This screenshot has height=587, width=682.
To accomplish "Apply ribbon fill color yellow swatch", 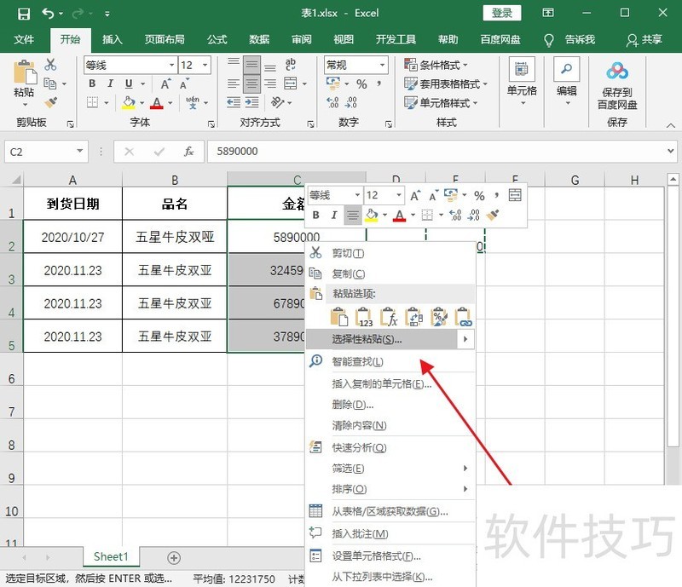I will coord(129,102).
